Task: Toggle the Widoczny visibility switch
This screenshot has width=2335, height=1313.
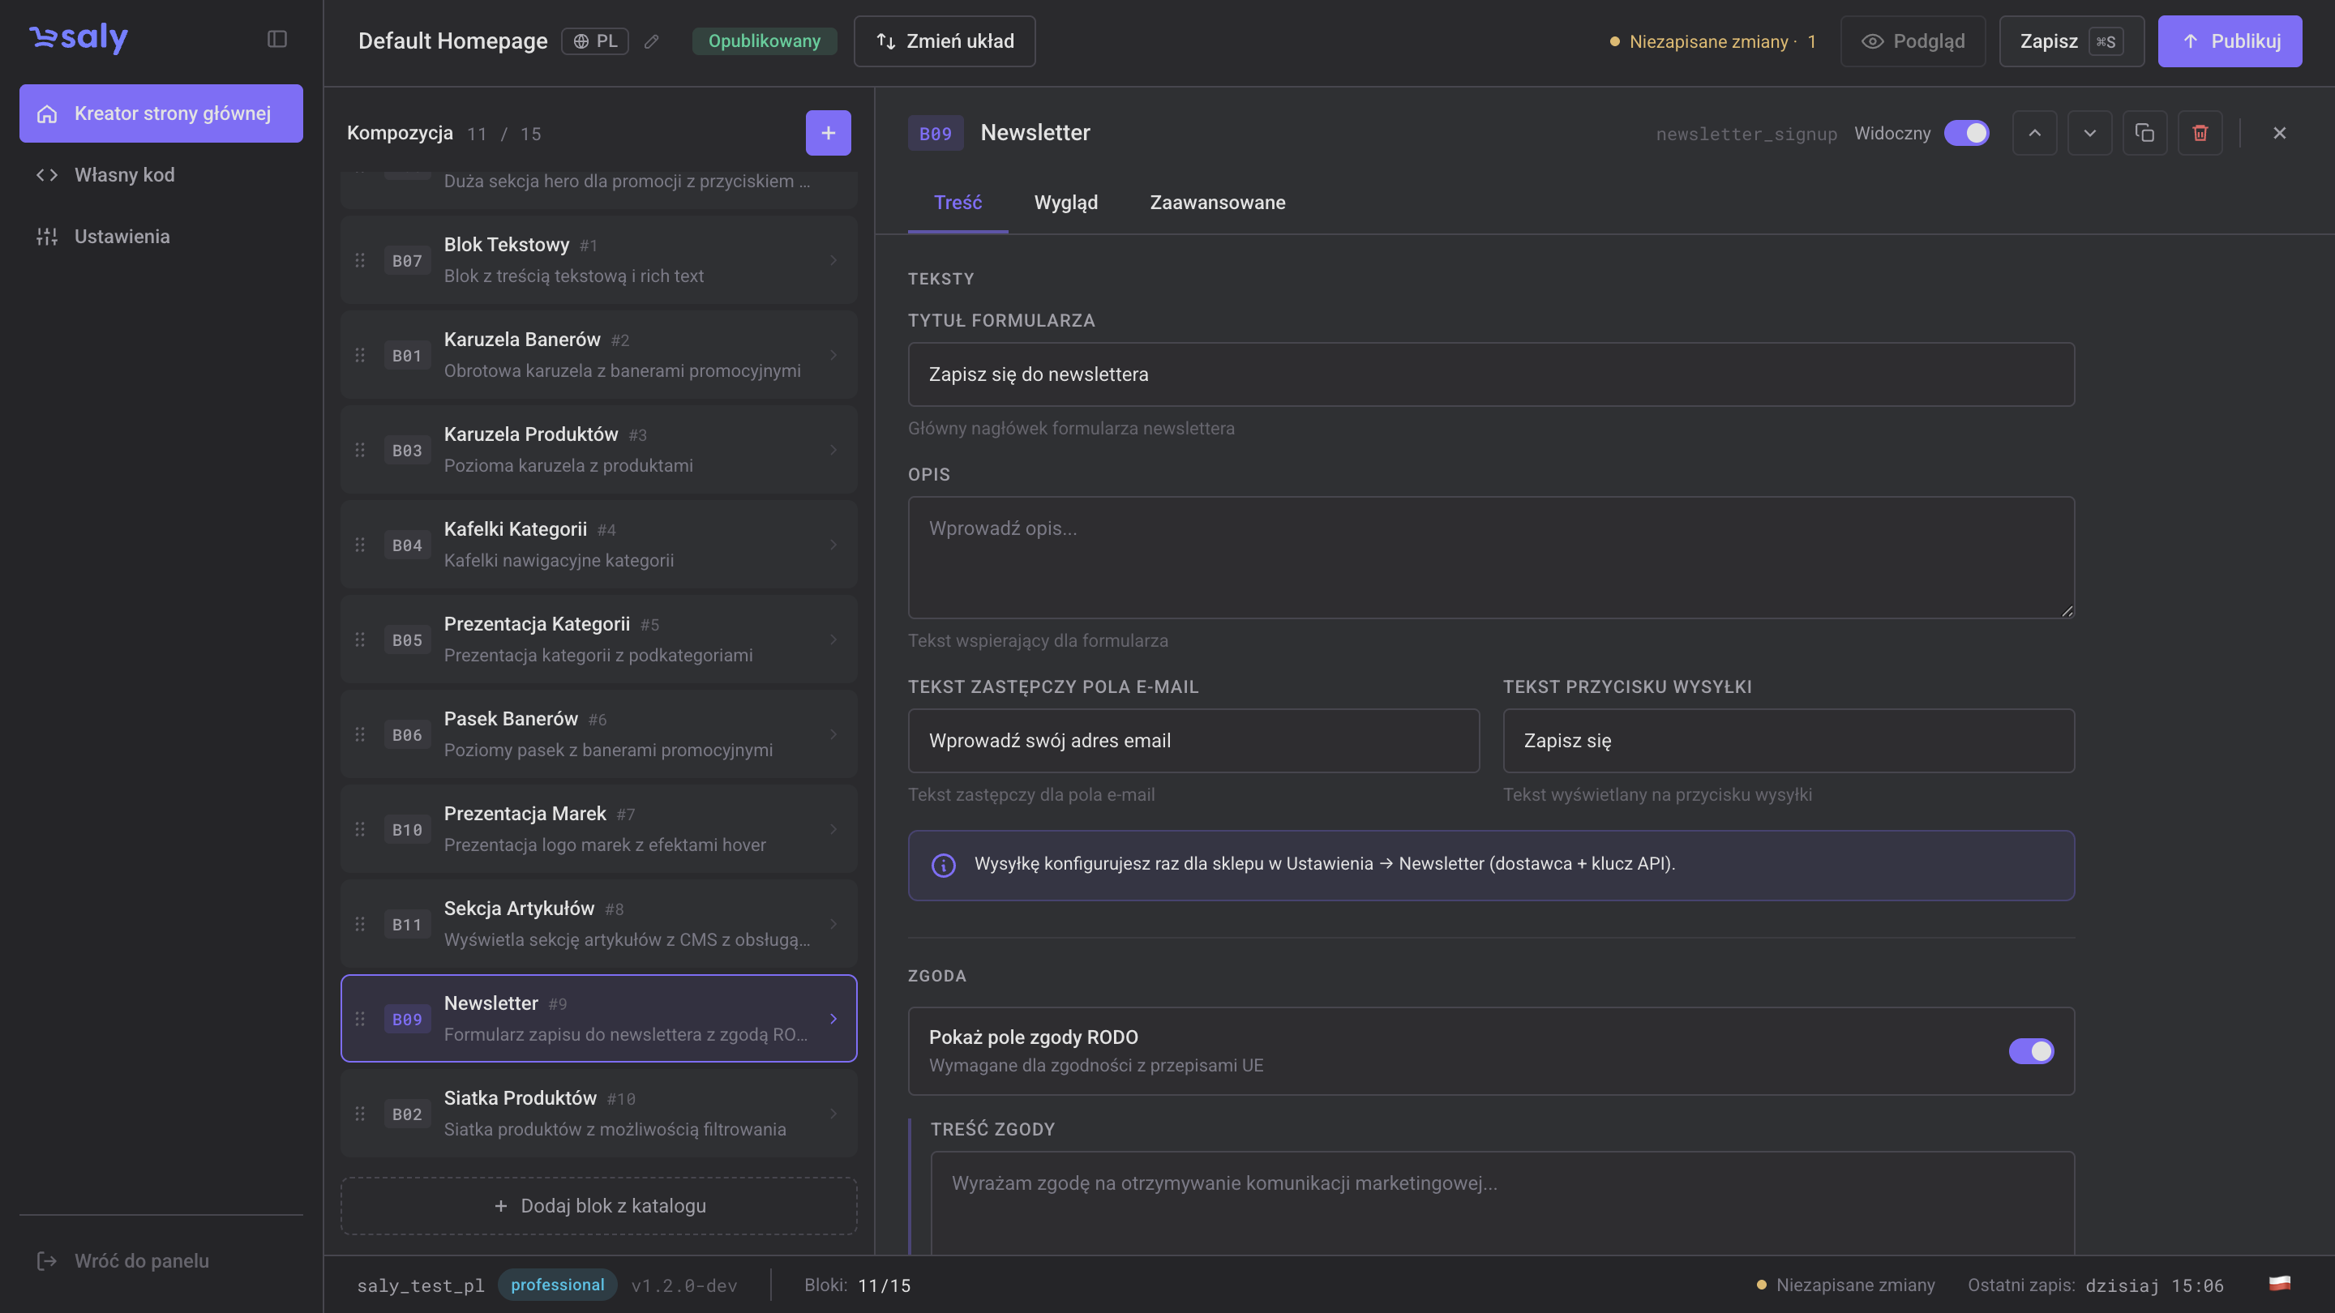Action: tap(1966, 133)
